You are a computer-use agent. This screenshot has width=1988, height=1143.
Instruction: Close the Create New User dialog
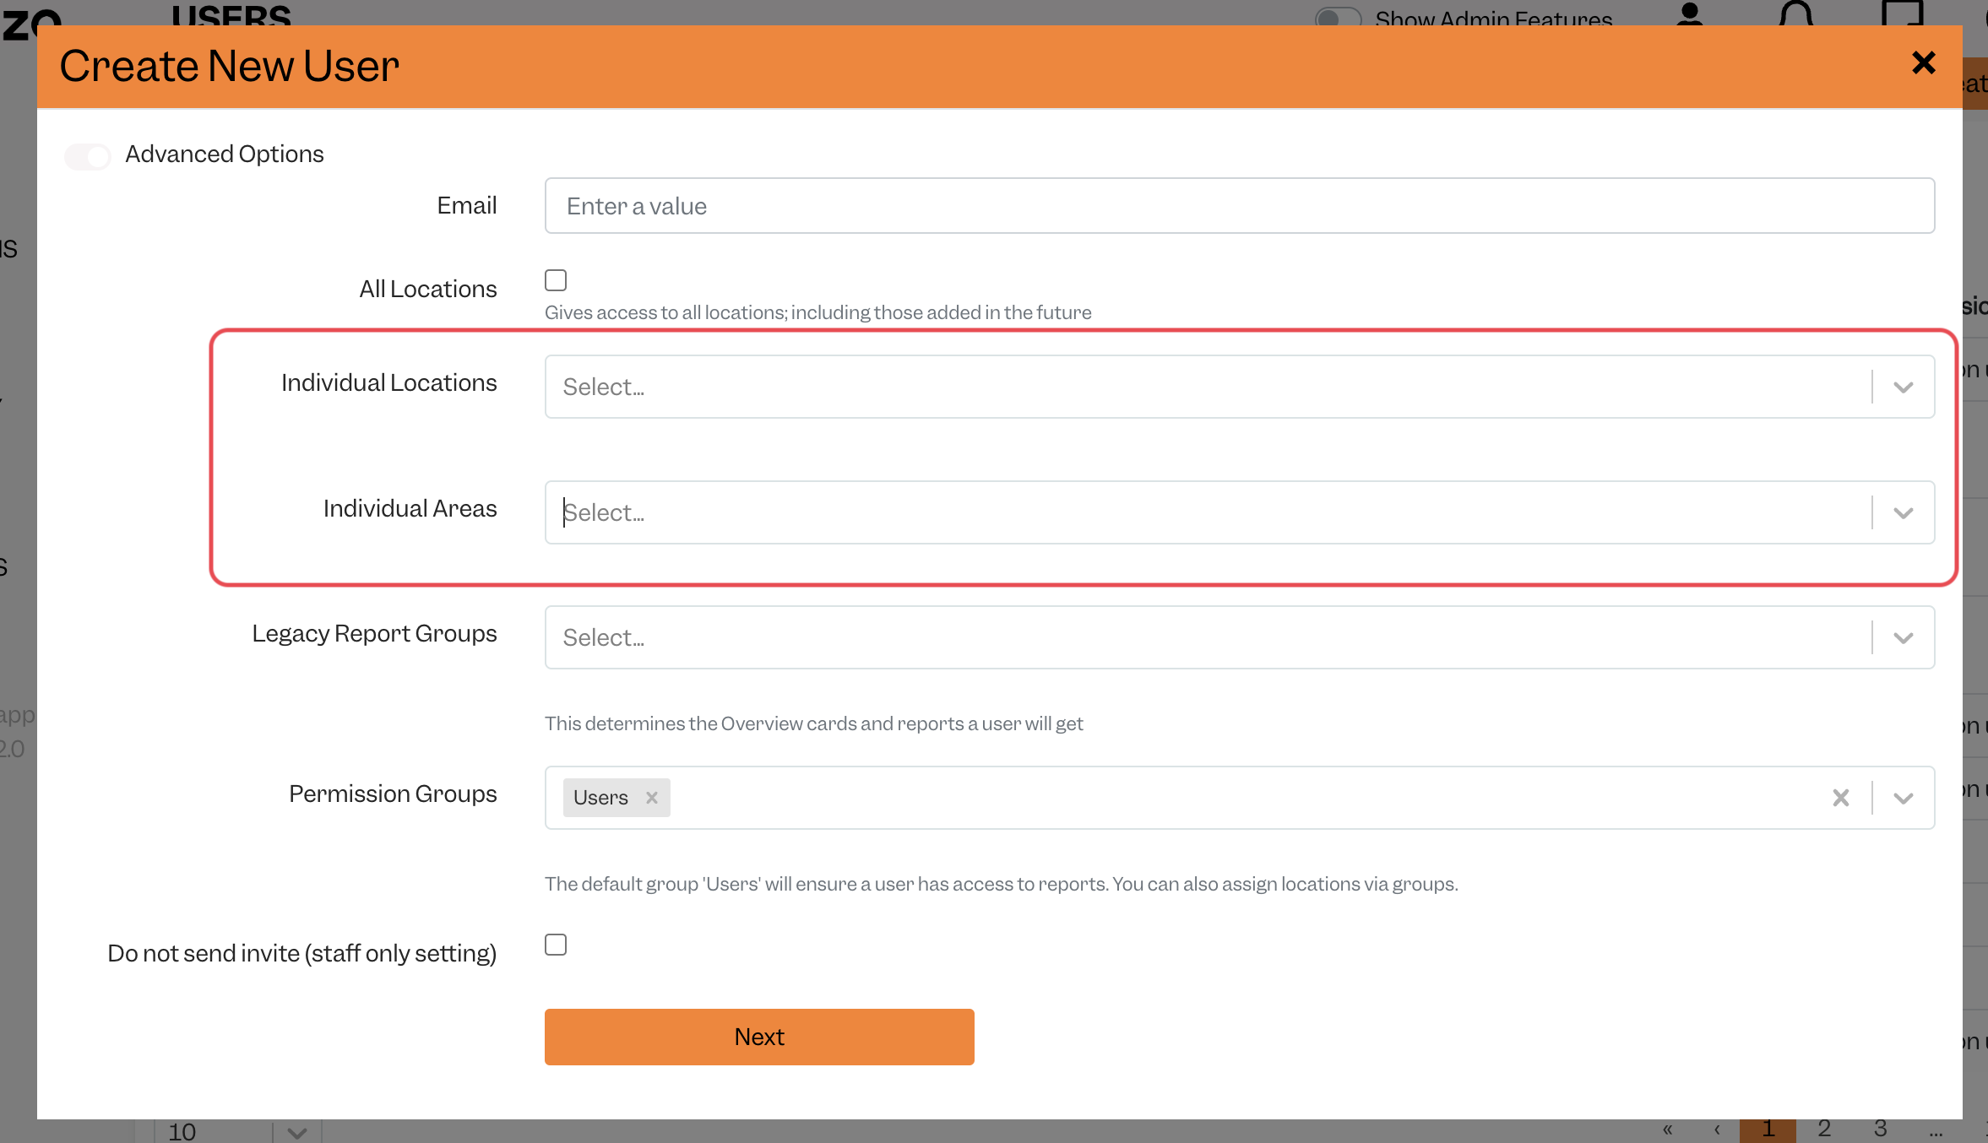click(x=1923, y=62)
